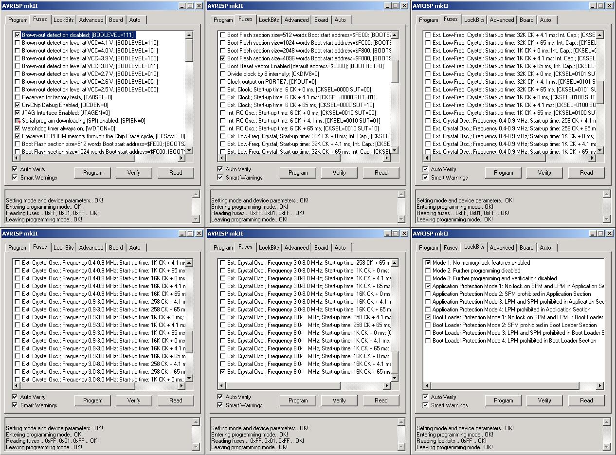
Task: Check Mode 2: Further programming disabled
Action: point(428,271)
